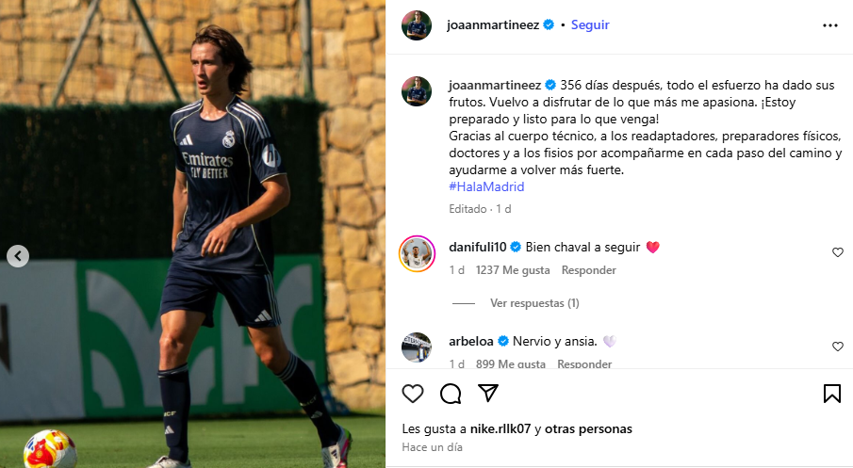Share the post via paper plane icon

point(488,393)
